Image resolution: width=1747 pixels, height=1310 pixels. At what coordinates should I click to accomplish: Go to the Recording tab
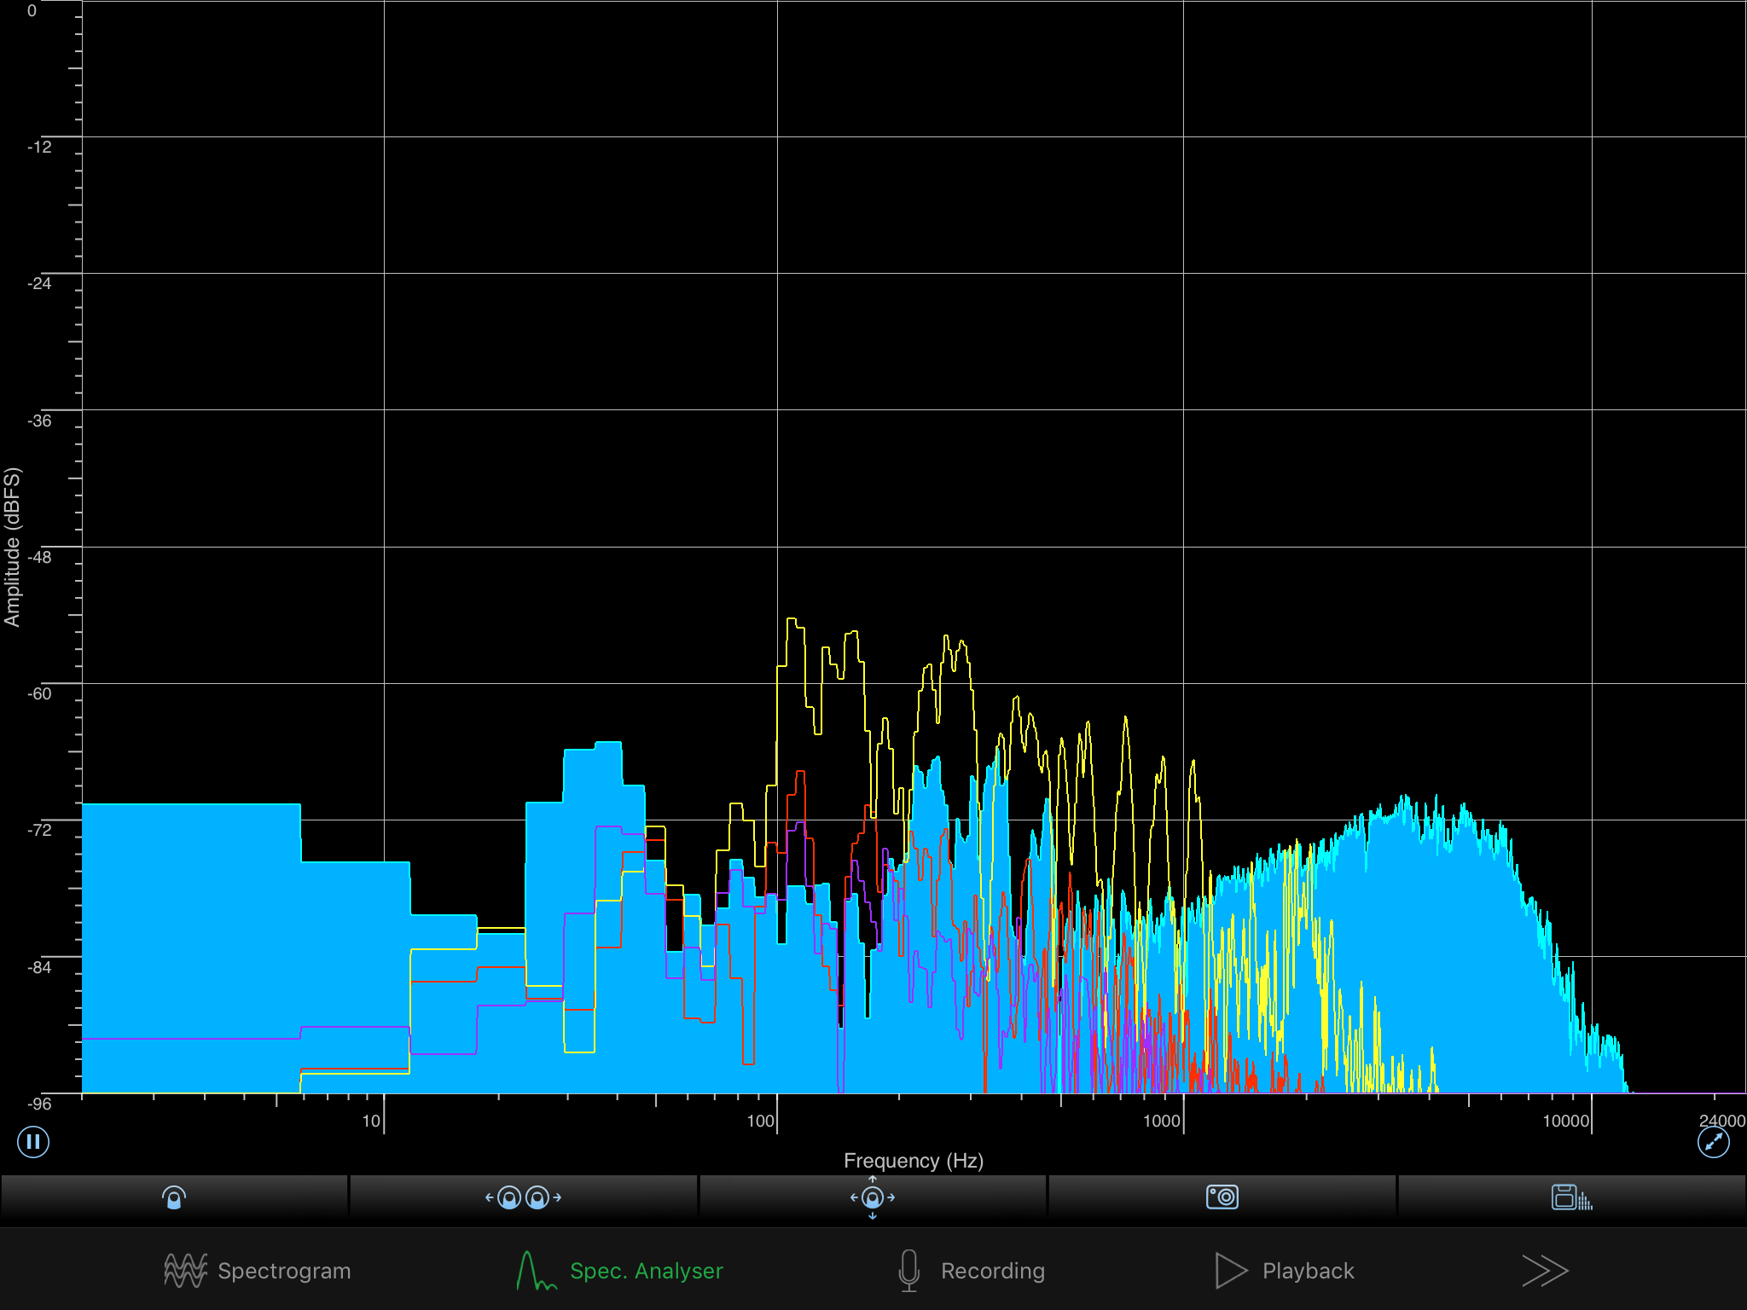pos(972,1271)
